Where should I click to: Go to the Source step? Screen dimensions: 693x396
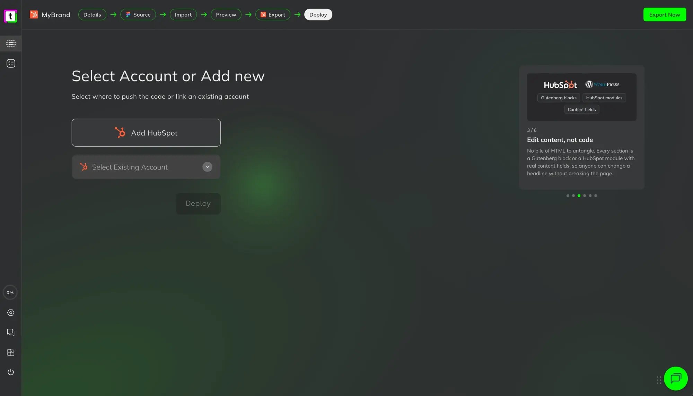click(x=138, y=15)
